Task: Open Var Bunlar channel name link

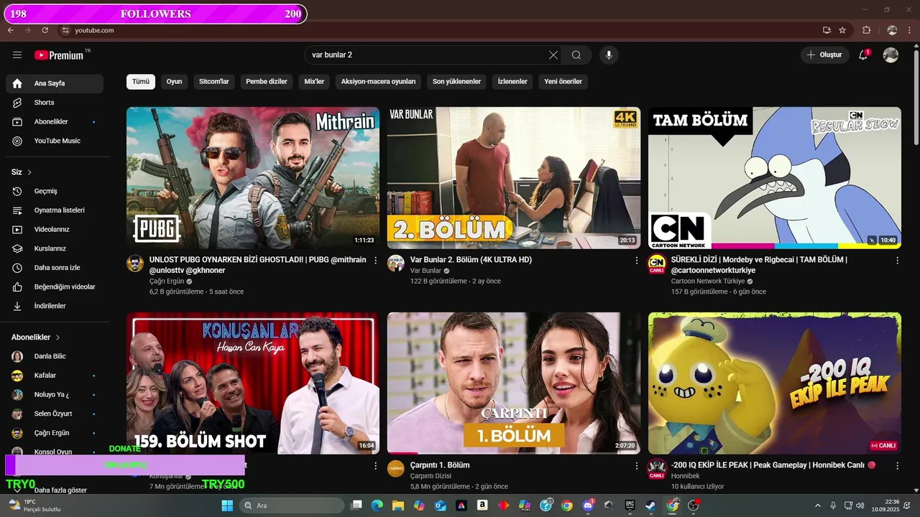Action: click(x=425, y=271)
